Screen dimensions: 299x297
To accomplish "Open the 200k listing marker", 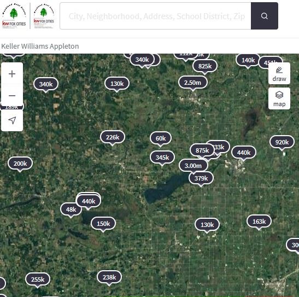I will pyautogui.click(x=20, y=164).
